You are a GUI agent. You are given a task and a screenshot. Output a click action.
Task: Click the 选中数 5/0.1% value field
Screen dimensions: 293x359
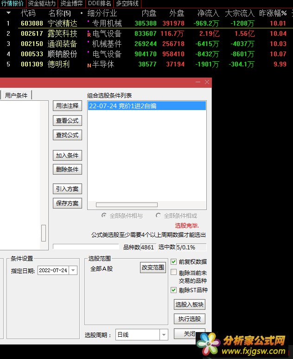191,247
